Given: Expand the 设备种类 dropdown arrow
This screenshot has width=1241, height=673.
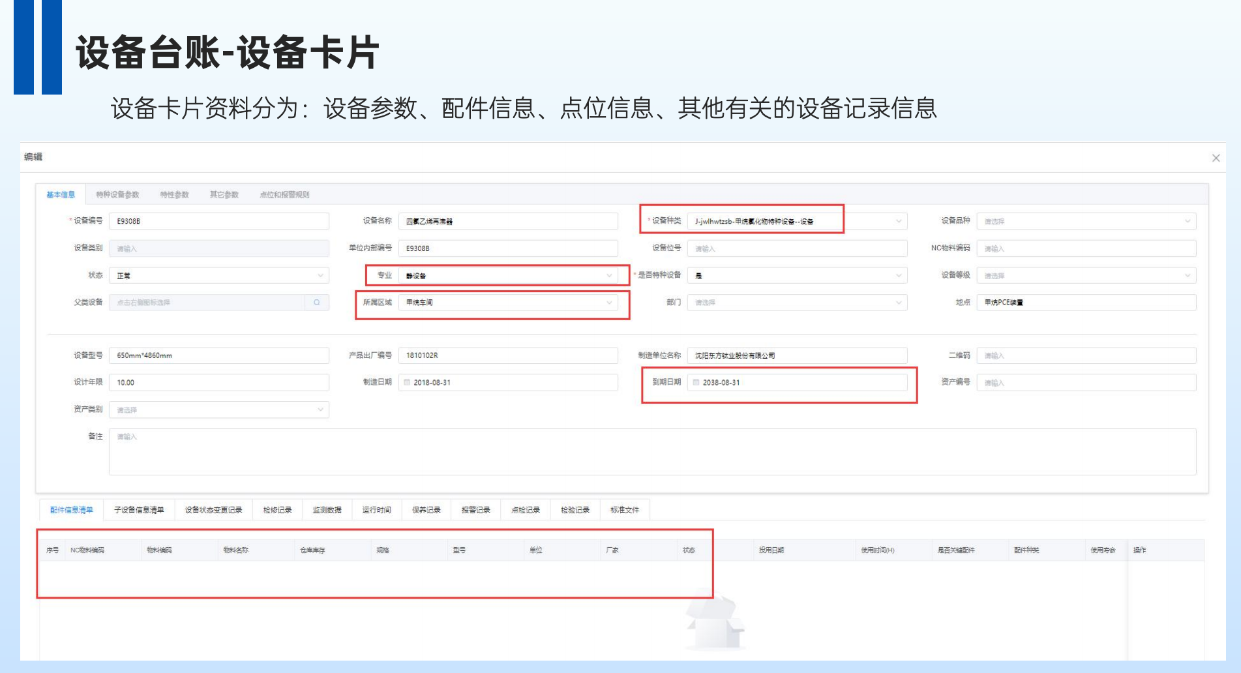Looking at the screenshot, I should [899, 221].
